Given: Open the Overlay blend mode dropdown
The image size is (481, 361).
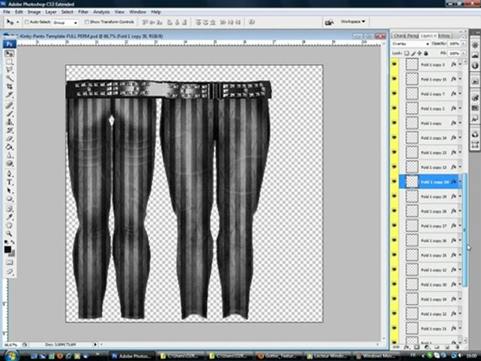Looking at the screenshot, I should (410, 44).
